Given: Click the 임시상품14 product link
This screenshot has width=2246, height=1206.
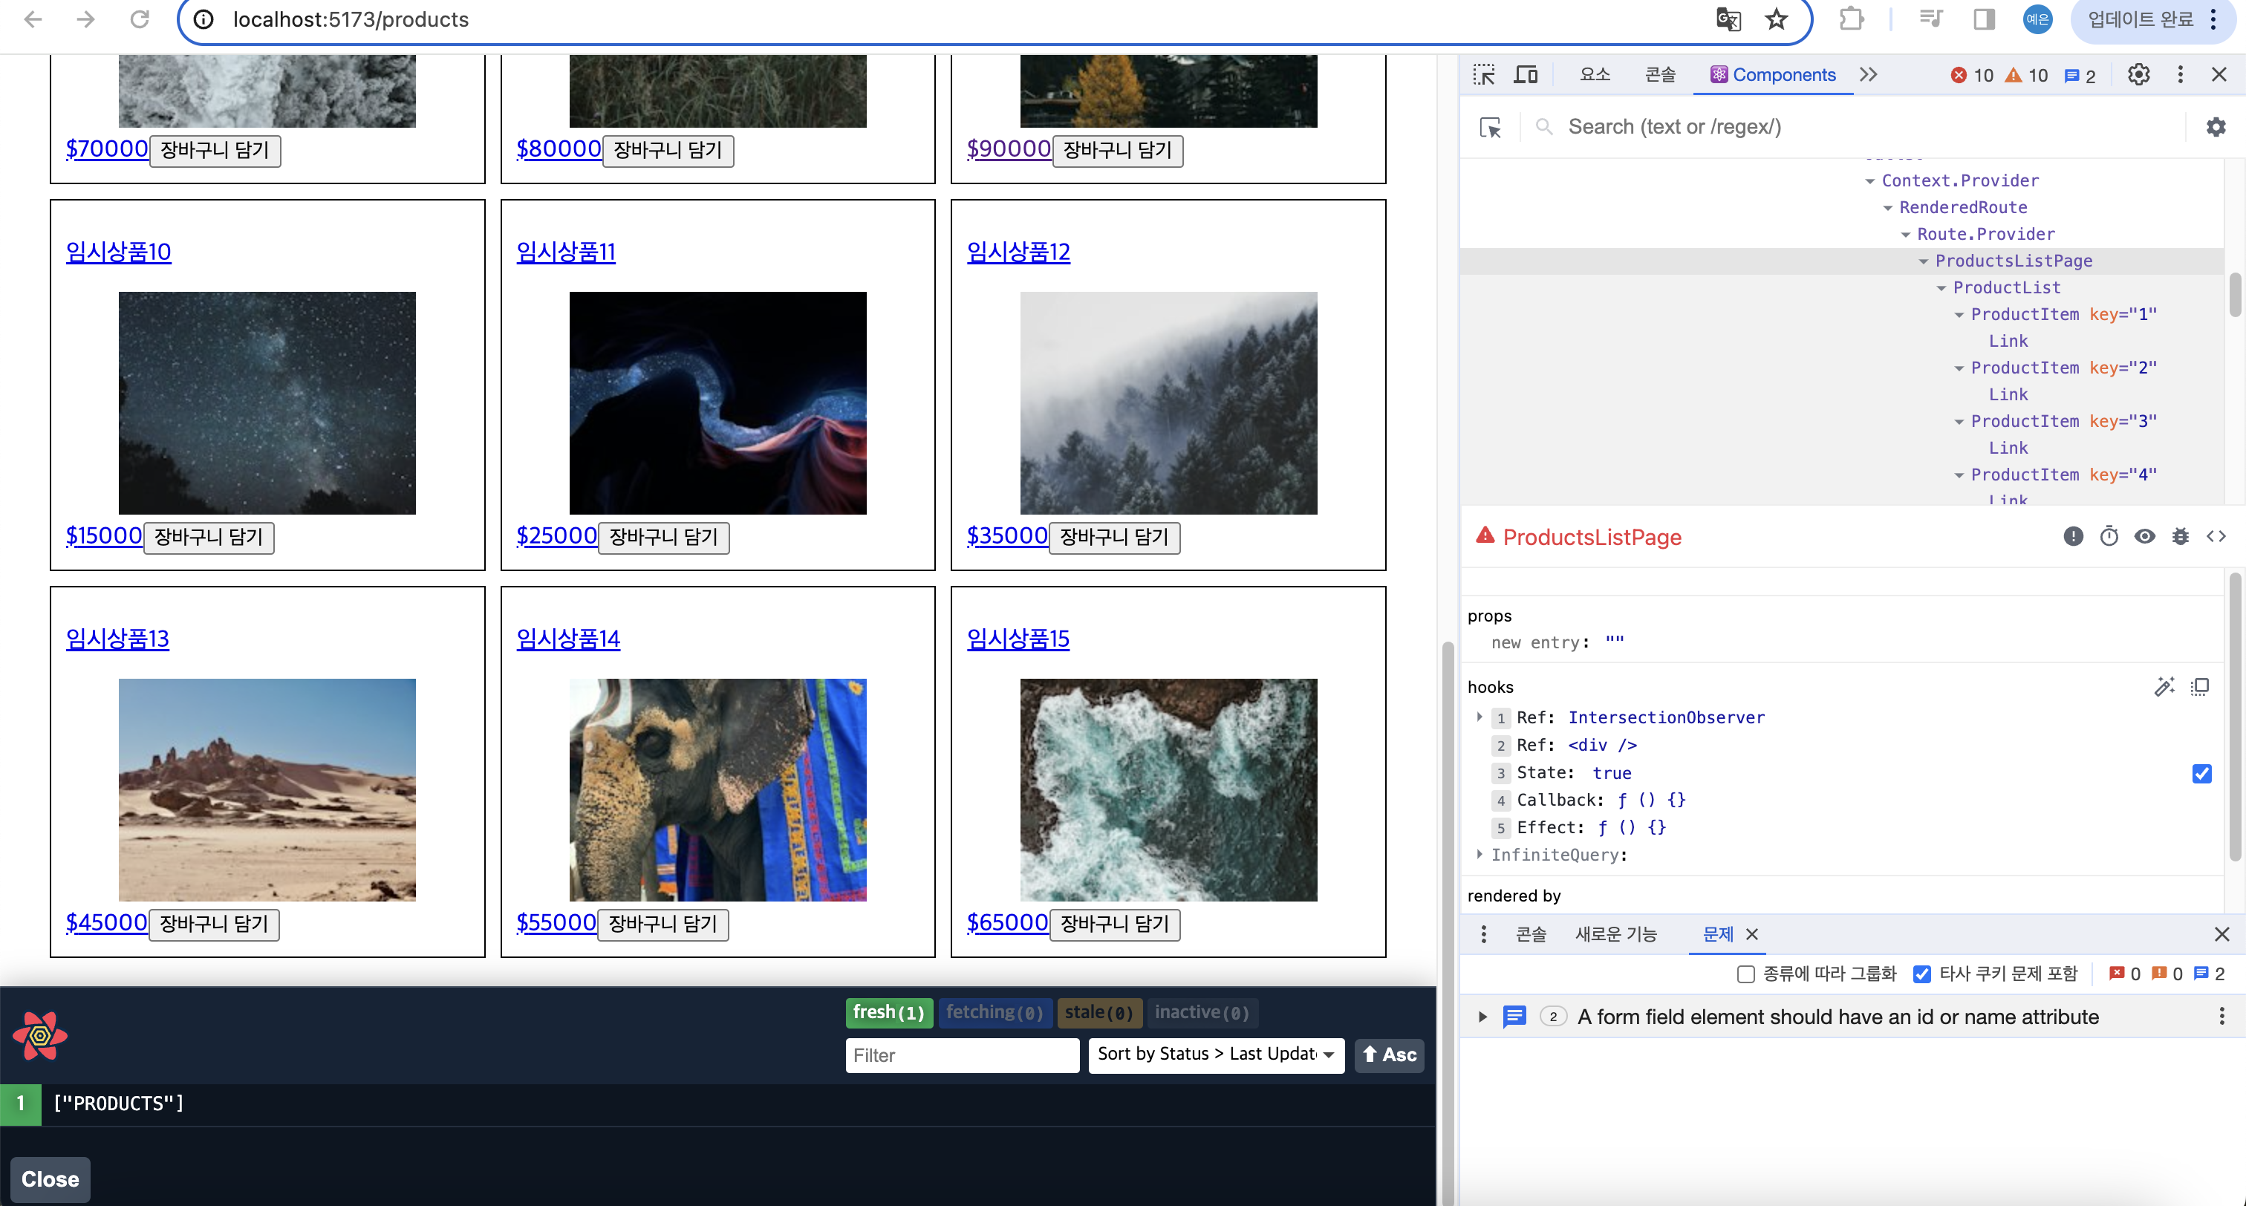Looking at the screenshot, I should tap(567, 639).
